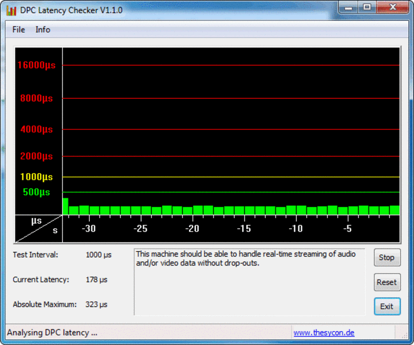Image resolution: width=414 pixels, height=345 pixels.
Task: Click the -10 seconds axis tick label
Action: (x=296, y=229)
